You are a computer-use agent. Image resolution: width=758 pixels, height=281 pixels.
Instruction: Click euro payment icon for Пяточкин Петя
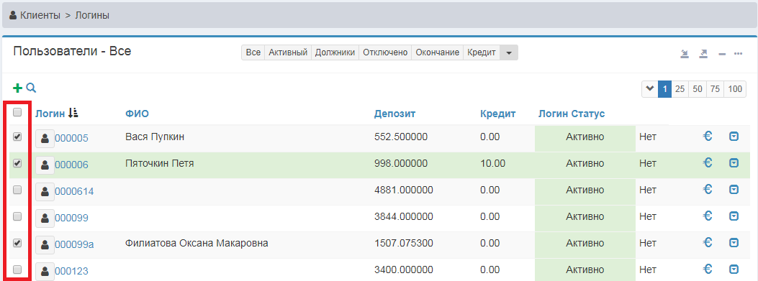tap(708, 163)
